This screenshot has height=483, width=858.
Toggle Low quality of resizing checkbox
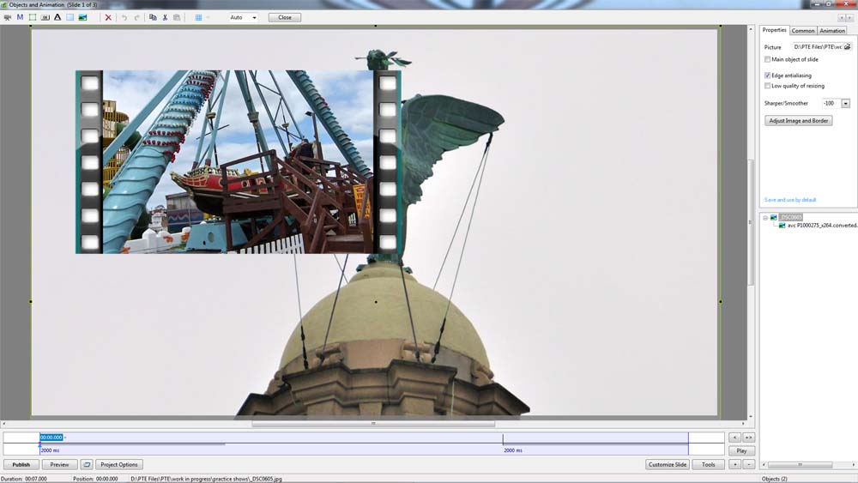pos(768,86)
